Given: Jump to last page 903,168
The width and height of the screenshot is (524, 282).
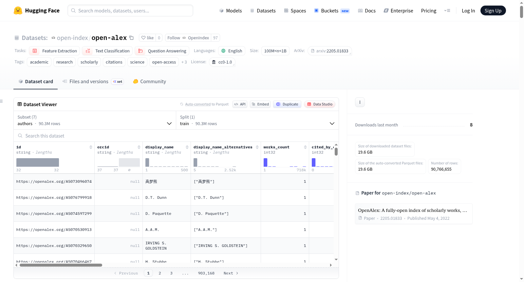Looking at the screenshot, I should (x=206, y=273).
